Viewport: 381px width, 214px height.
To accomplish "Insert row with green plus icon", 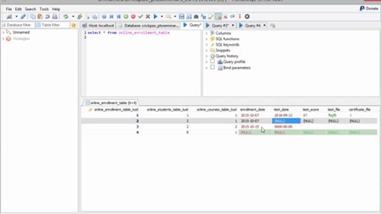I will [x=126, y=17].
